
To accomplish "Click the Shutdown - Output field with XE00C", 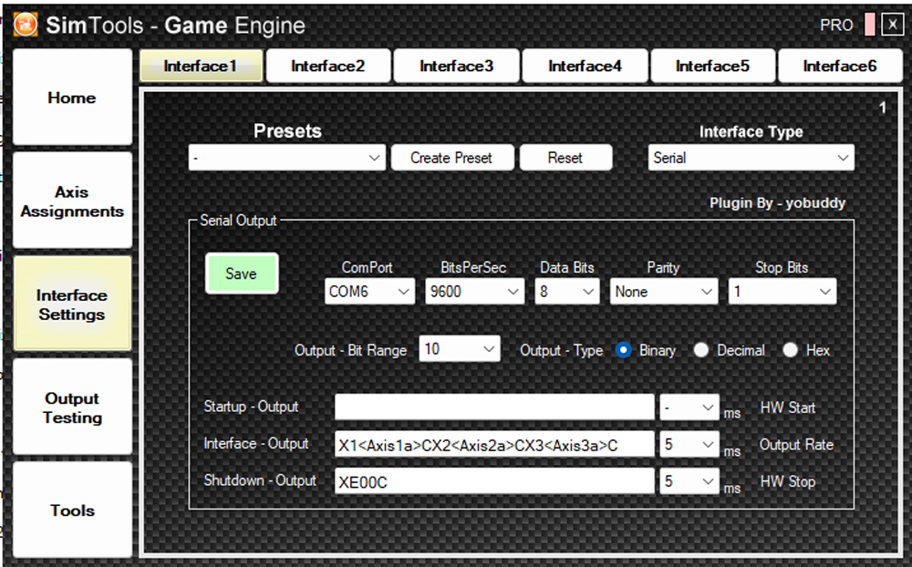I will pyautogui.click(x=494, y=481).
